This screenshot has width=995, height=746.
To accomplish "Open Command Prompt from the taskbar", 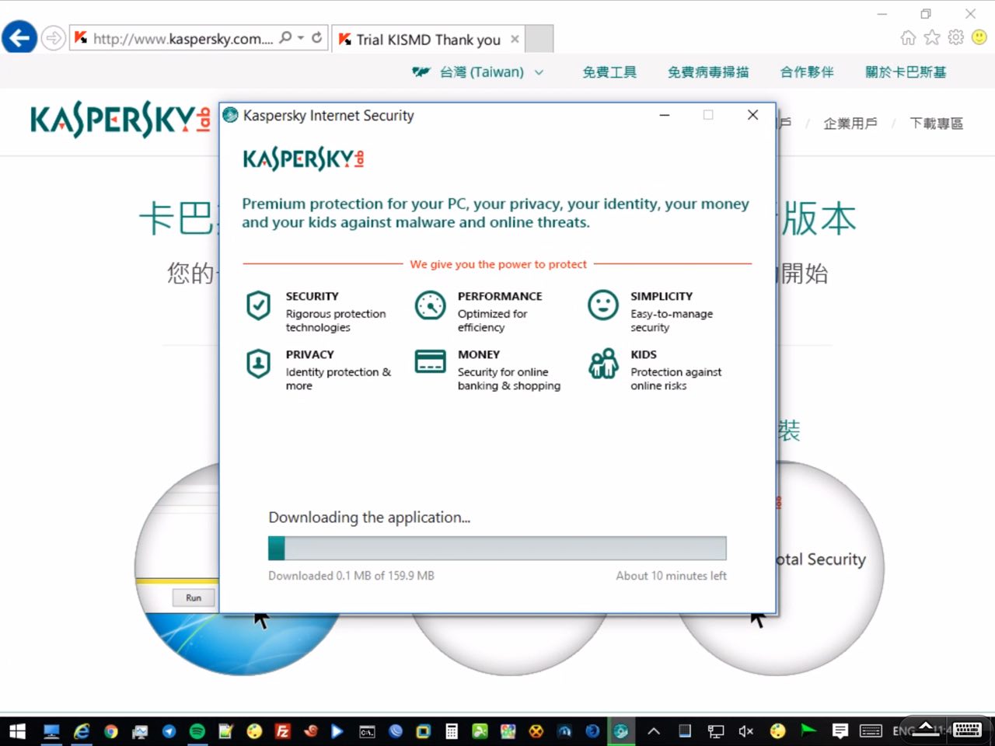I will (x=367, y=731).
